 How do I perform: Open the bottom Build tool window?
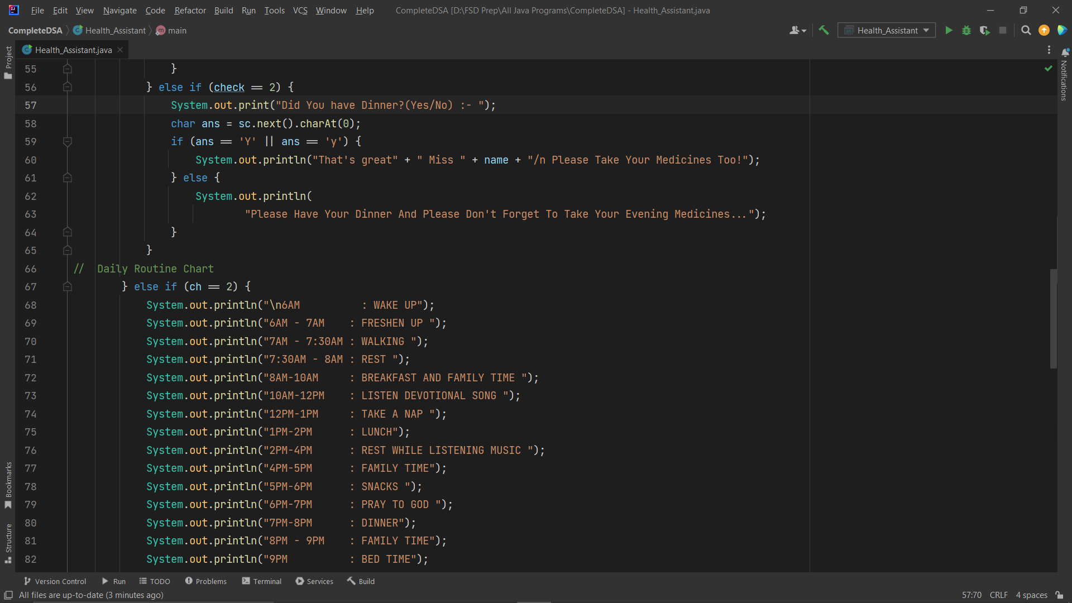tap(361, 581)
